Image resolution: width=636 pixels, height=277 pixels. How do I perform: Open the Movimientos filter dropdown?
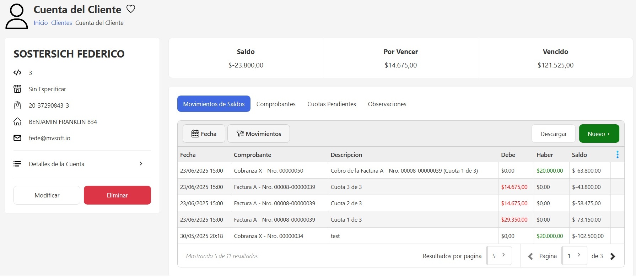[258, 134]
